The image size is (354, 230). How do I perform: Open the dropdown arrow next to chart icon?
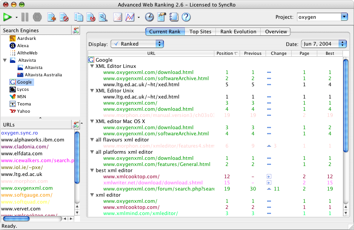139,17
